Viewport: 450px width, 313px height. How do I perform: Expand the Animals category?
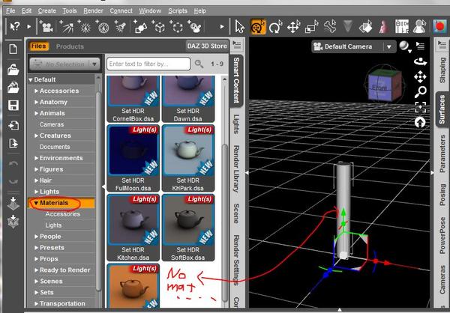(36, 113)
